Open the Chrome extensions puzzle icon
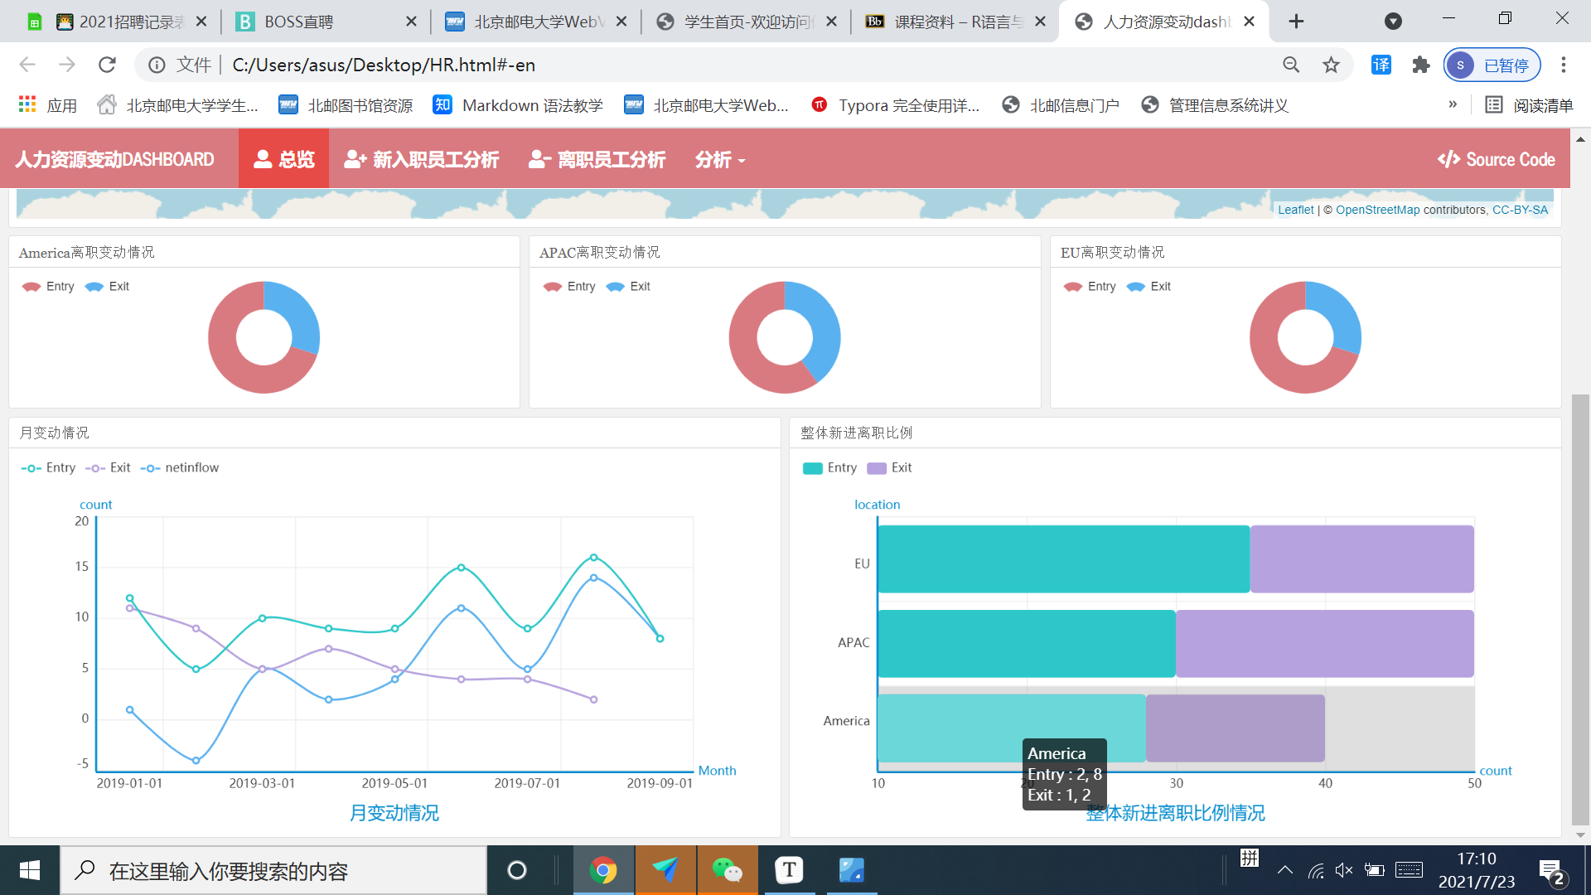Screen dimensions: 1591x895 [1421, 65]
